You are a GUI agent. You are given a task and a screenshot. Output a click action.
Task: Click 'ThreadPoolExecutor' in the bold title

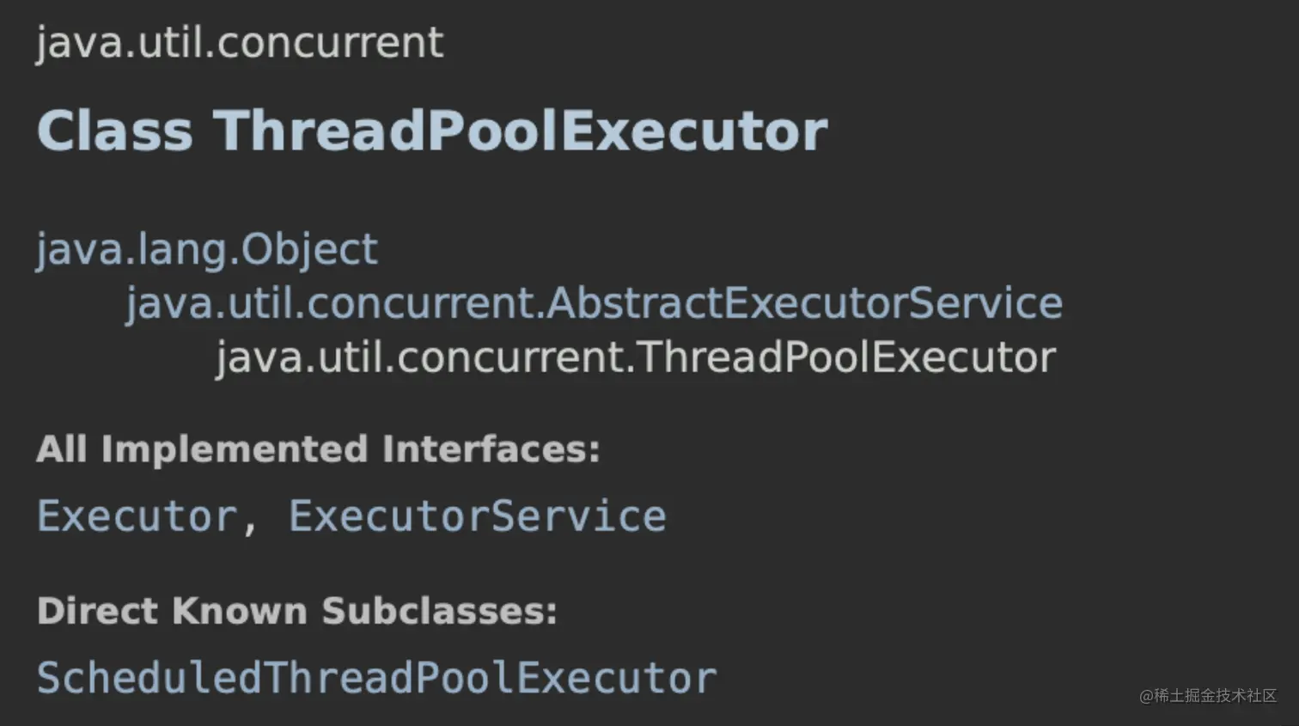pos(520,131)
